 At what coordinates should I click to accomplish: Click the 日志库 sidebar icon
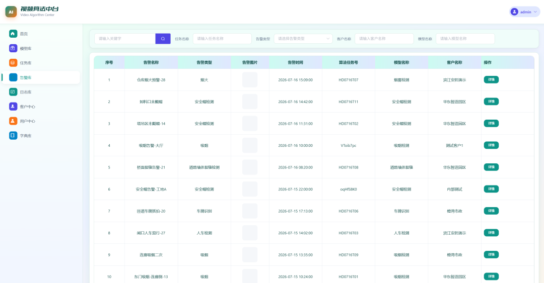click(13, 92)
